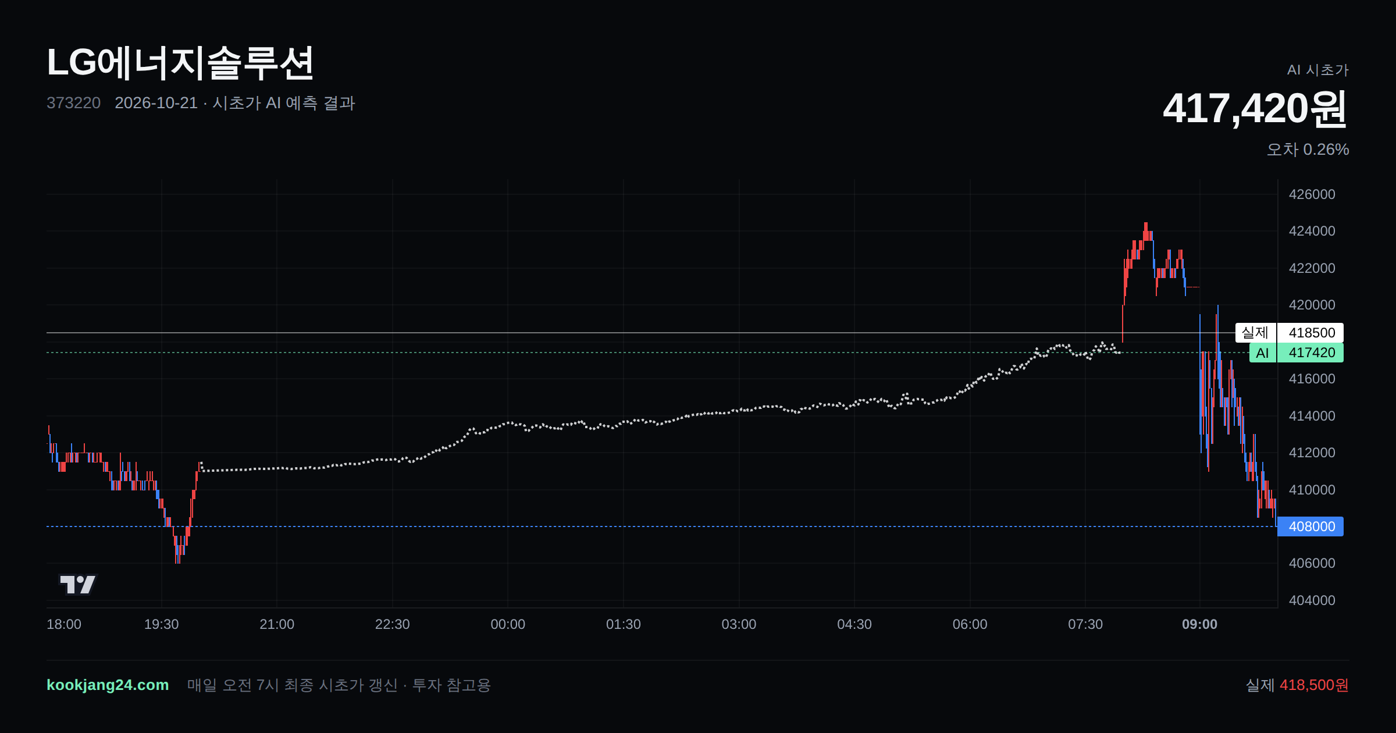Select the 실제 418500 price label
The height and width of the screenshot is (733, 1396).
tap(1290, 333)
